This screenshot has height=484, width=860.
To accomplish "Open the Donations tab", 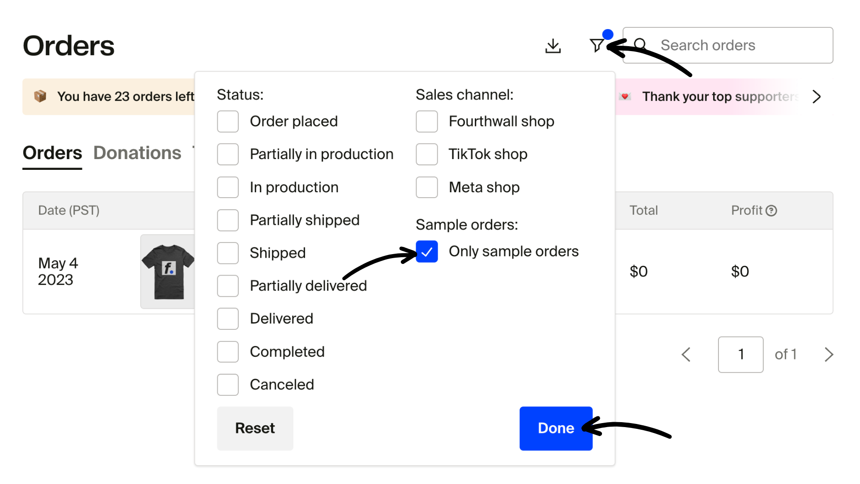I will pos(137,153).
